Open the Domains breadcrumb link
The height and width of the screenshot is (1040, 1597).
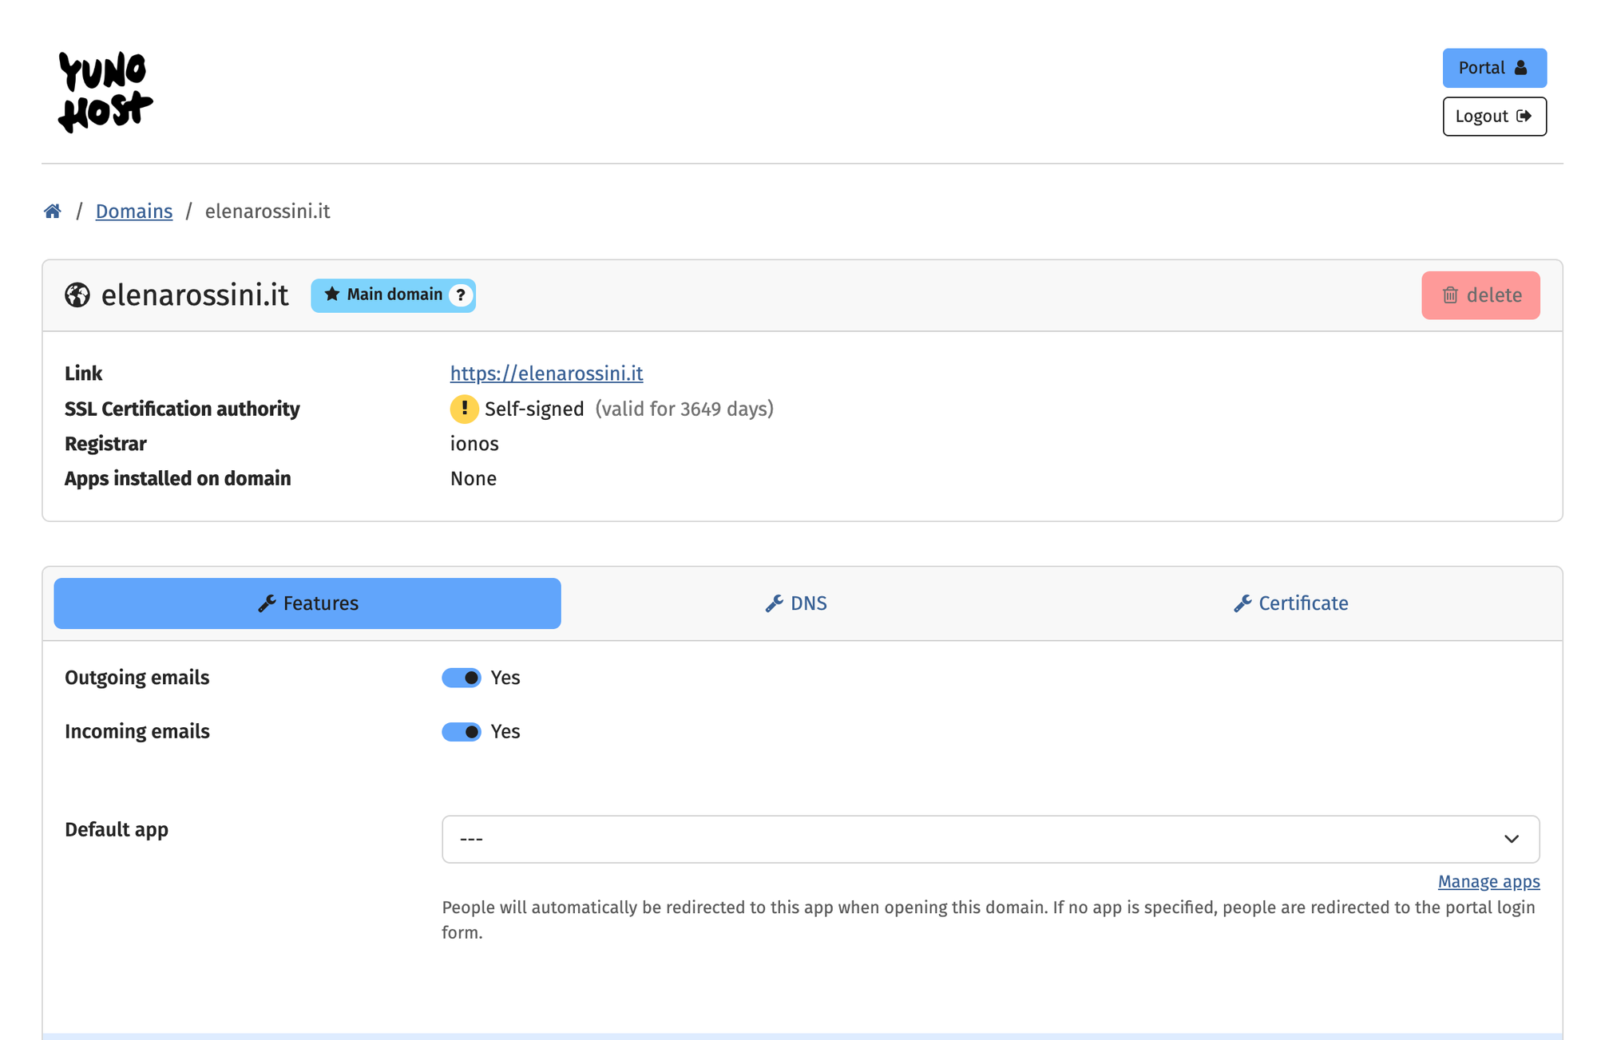click(x=134, y=212)
